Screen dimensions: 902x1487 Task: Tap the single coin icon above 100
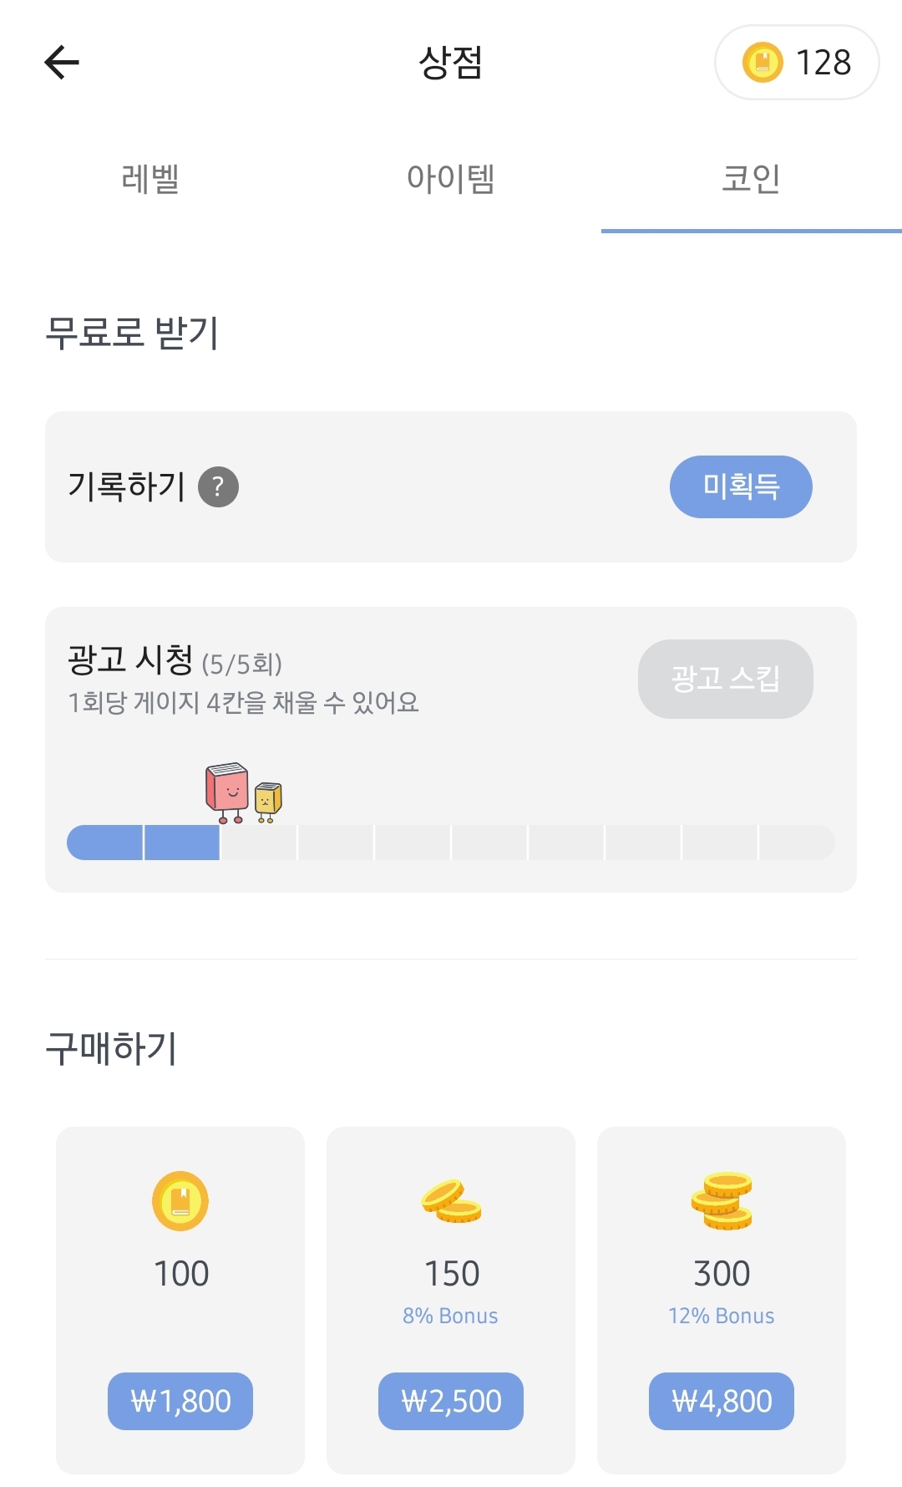coord(180,1201)
